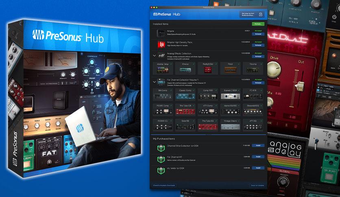
Task: Install VU Meter for OSX
Action: pyautogui.click(x=258, y=168)
